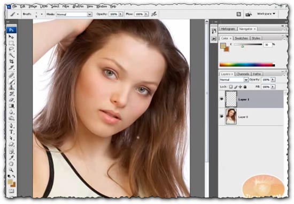Switch to the Swatches tab
The width and height of the screenshot is (294, 204).
click(241, 38)
